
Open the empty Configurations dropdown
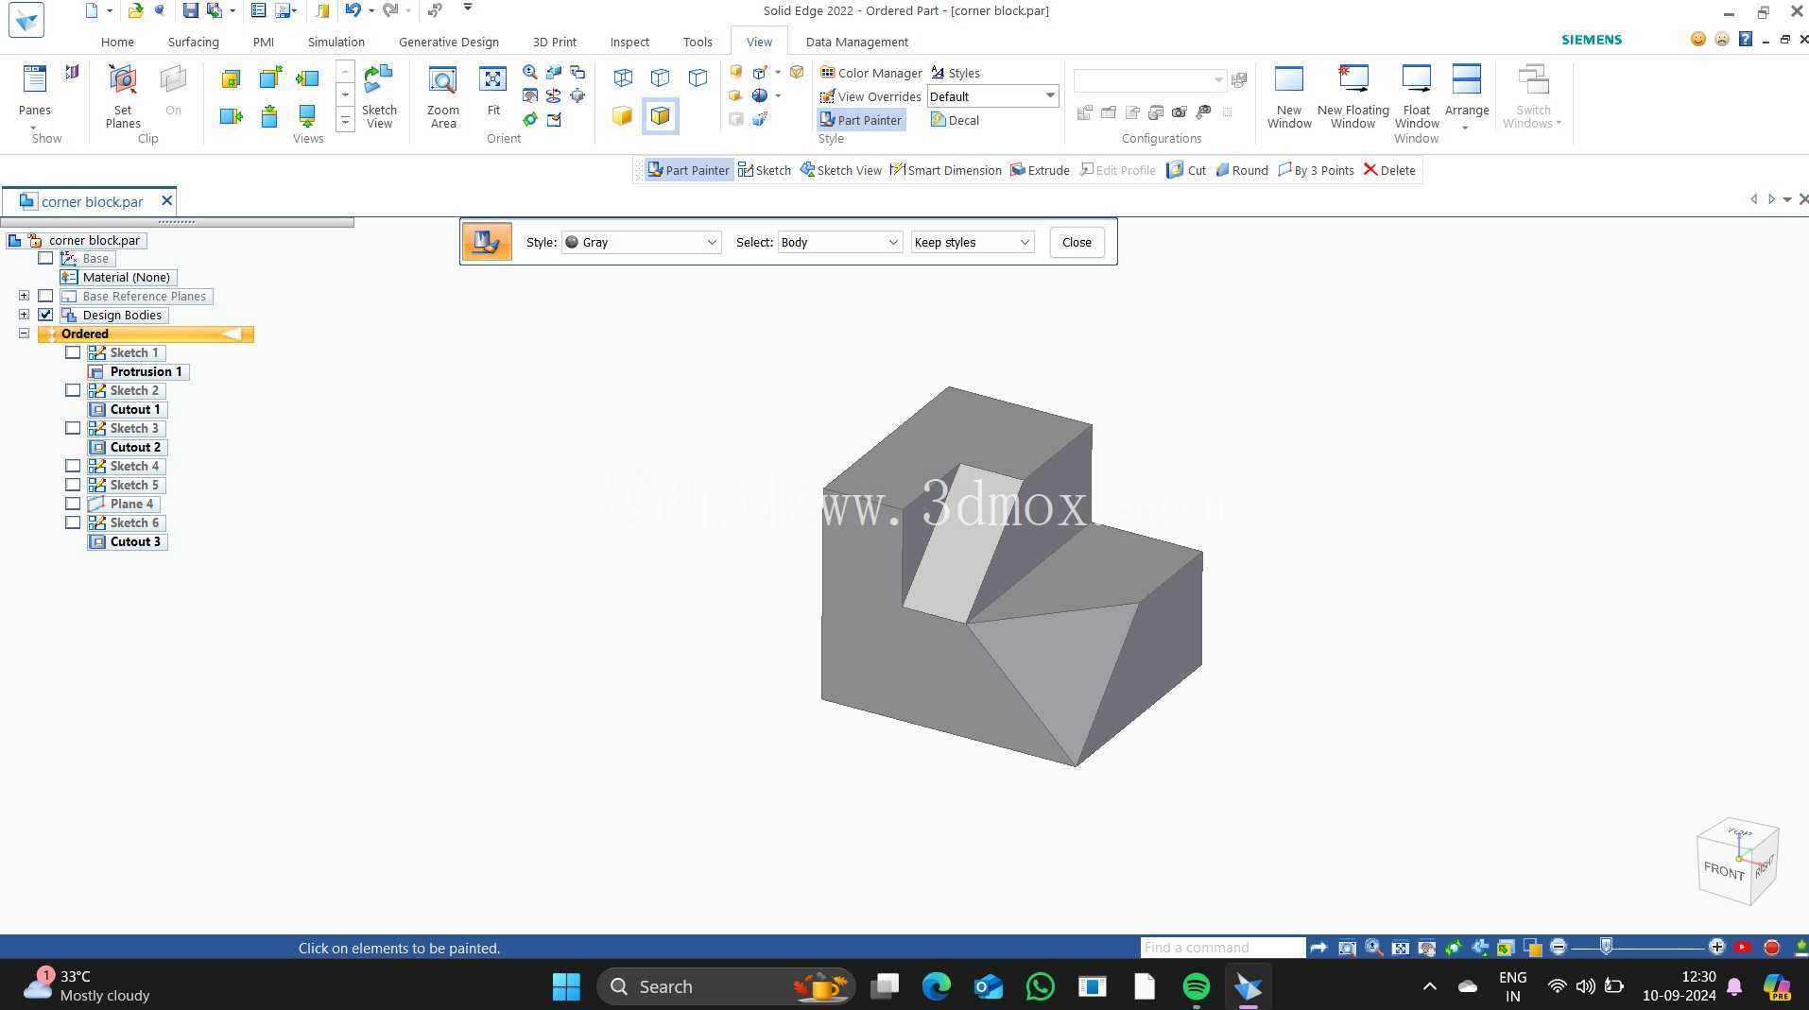tap(1149, 80)
